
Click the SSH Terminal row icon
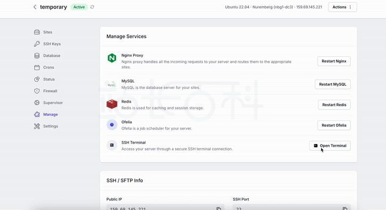pos(112,145)
